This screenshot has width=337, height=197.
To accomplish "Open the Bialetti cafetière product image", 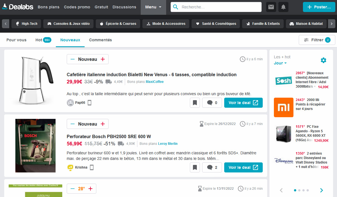I will [35, 80].
